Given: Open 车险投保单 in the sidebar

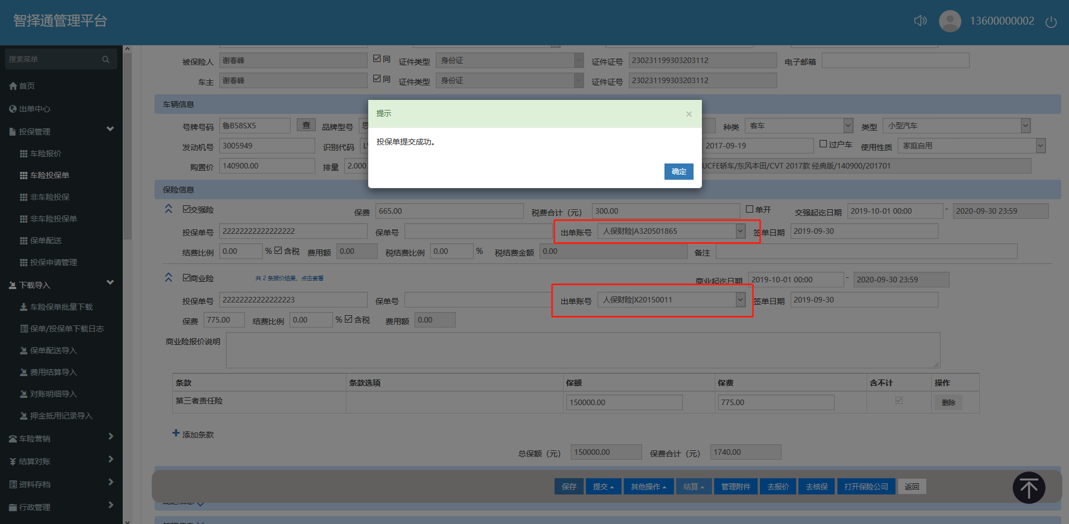Looking at the screenshot, I should (50, 175).
